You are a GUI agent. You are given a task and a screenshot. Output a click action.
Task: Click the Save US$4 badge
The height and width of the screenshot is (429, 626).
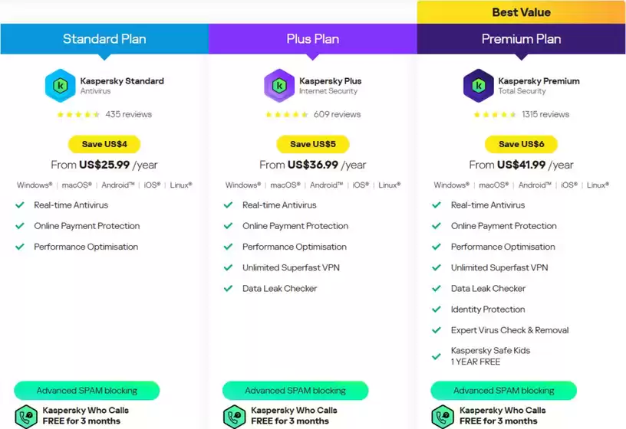point(104,144)
